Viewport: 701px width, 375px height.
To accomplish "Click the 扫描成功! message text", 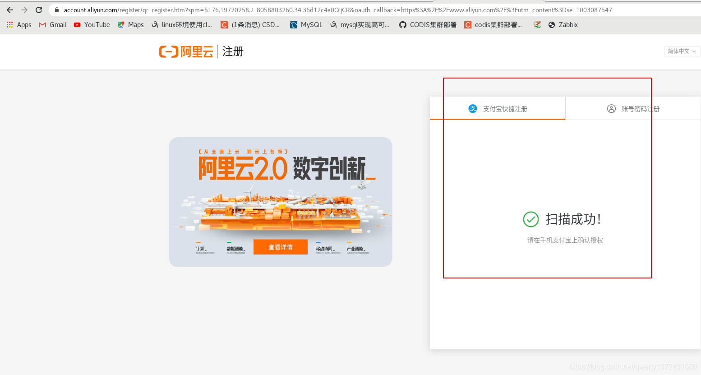I will click(x=573, y=219).
